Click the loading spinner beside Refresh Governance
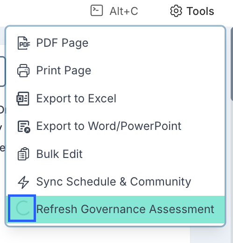233x243 pixels. pos(22,208)
